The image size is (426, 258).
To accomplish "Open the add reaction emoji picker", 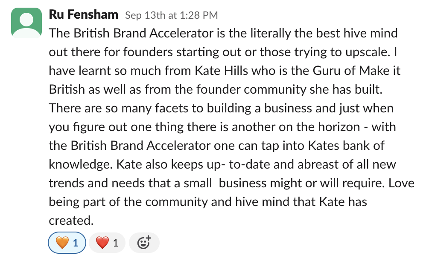I will [x=144, y=243].
